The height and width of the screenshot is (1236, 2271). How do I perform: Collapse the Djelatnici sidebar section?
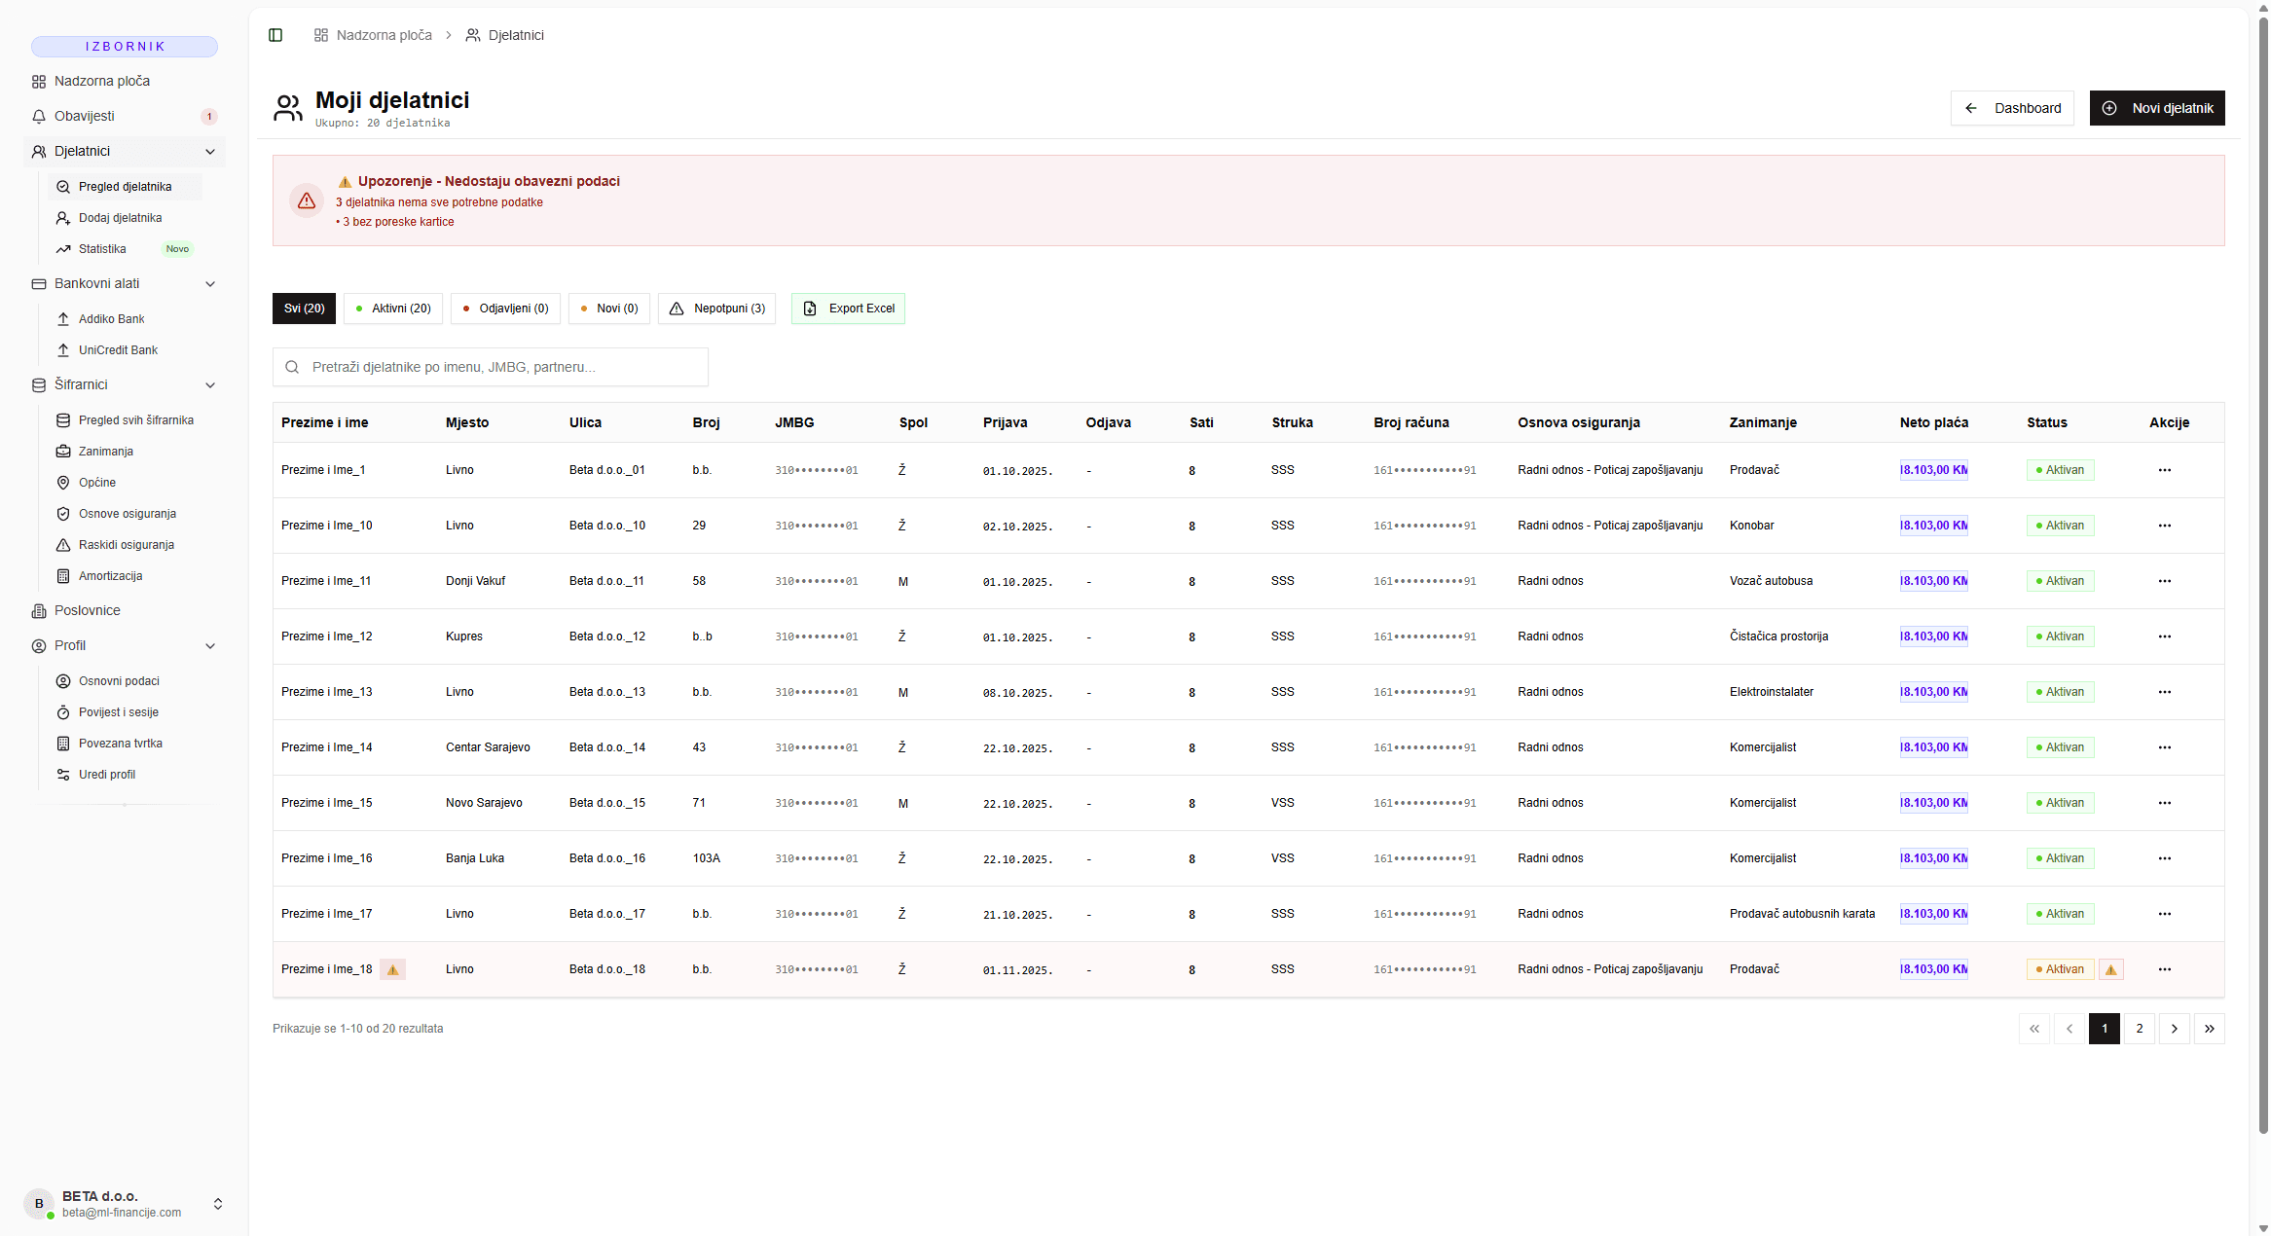210,152
